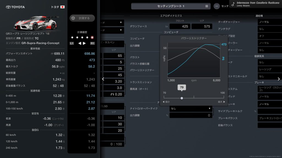This screenshot has width=282, height=158.
Task: Click the Toyota manufacturer logo
Action: click(x=15, y=7)
